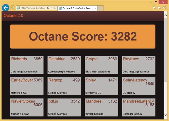Click the scrollbar down arrow
This screenshot has width=169, height=121.
(x=166, y=115)
